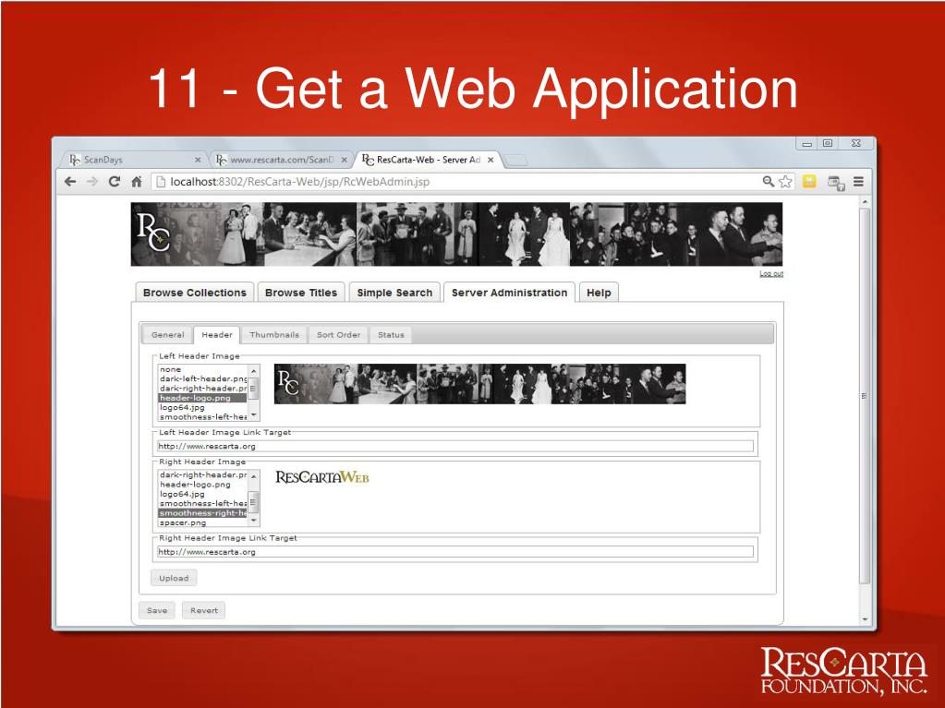The width and height of the screenshot is (945, 708).
Task: Select the Header settings sub-tab
Action: [217, 335]
